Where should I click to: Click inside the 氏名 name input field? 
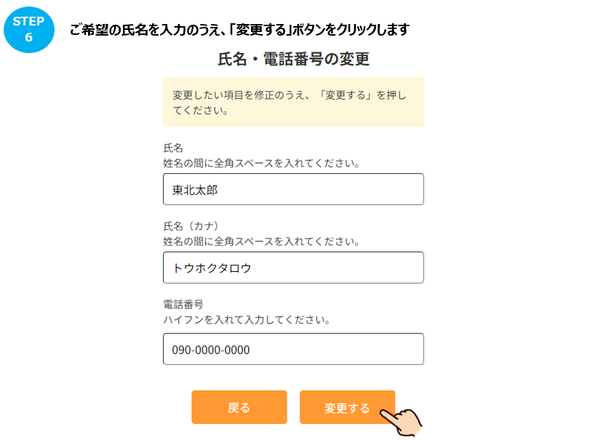point(293,189)
